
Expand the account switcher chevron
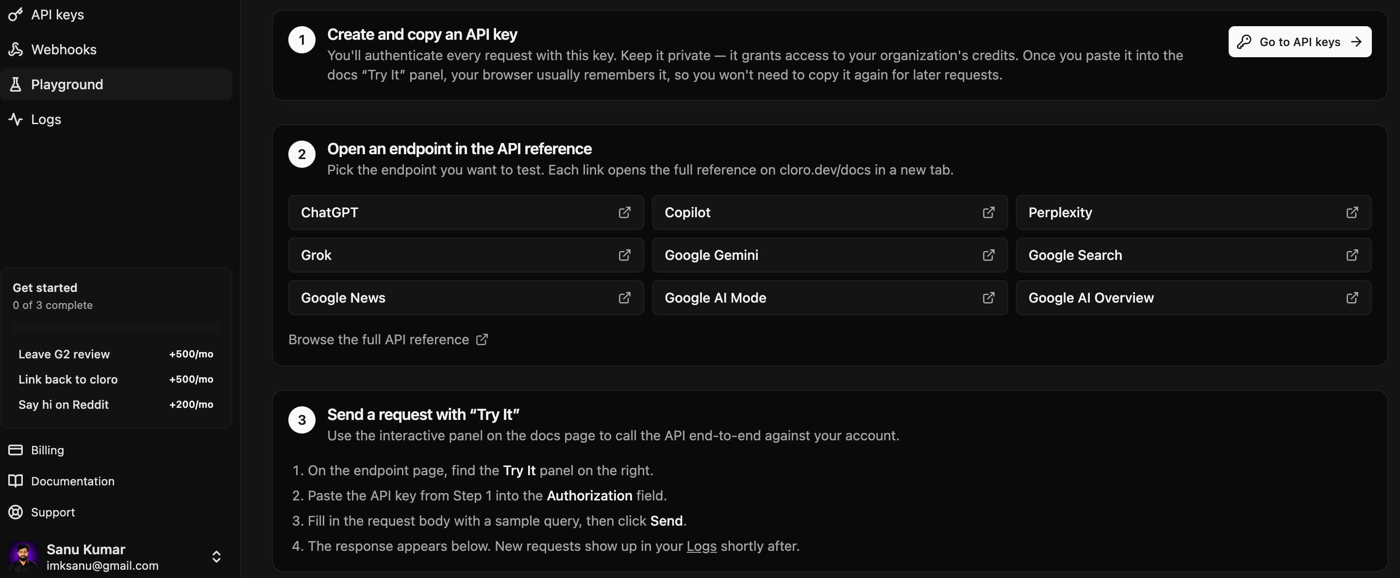217,557
